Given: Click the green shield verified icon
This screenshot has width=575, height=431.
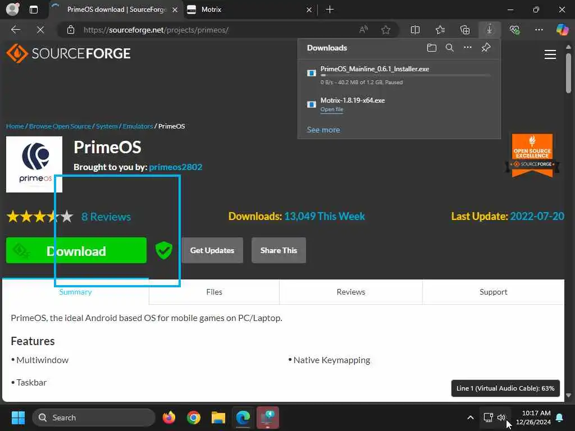Looking at the screenshot, I should click(163, 251).
